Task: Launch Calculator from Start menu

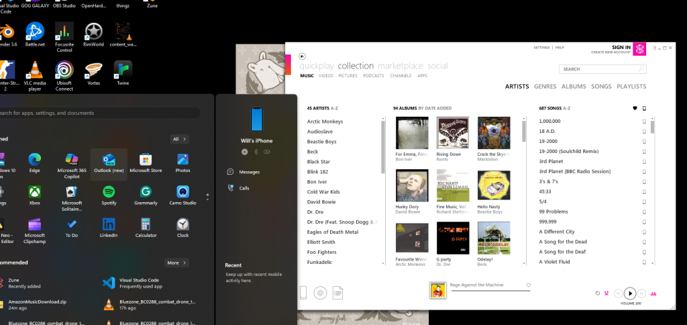Action: click(146, 228)
